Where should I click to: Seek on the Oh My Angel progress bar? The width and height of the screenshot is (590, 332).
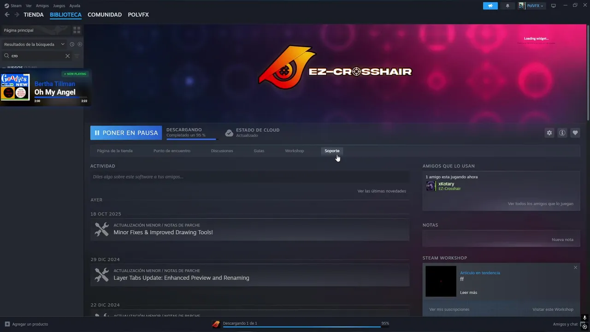pyautogui.click(x=60, y=97)
